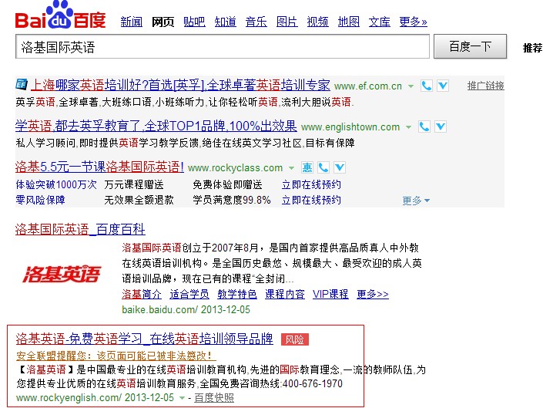543x415 pixels.
Task: Click 立即在线预约 beside 免费体验即赠送
Action: pyautogui.click(x=311, y=184)
